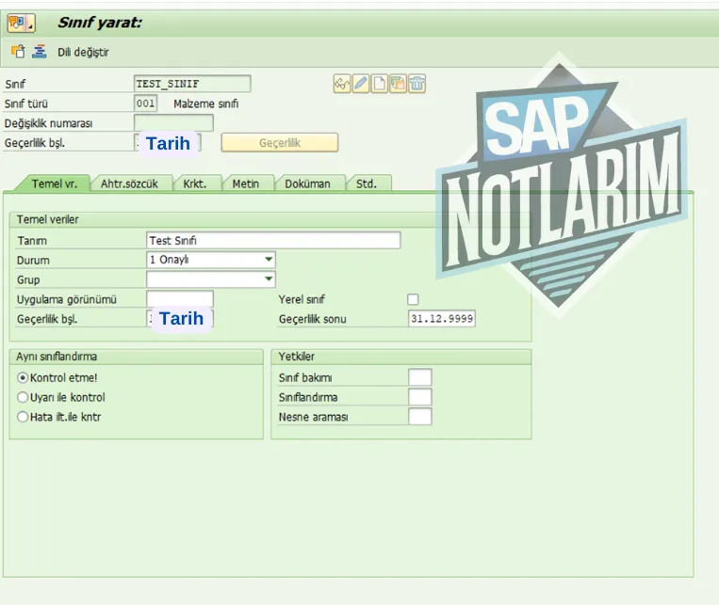The image size is (719, 605).
Task: Click the Sınıf türü field 001
Action: pyautogui.click(x=146, y=103)
